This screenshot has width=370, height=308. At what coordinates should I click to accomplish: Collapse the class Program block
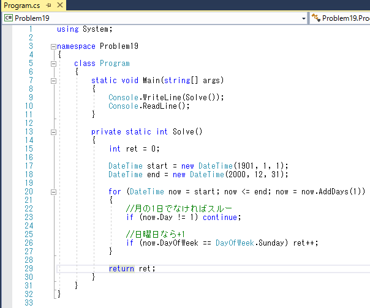coord(53,64)
